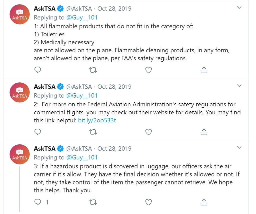Like the first tweet about toiletries

[x=148, y=70]
